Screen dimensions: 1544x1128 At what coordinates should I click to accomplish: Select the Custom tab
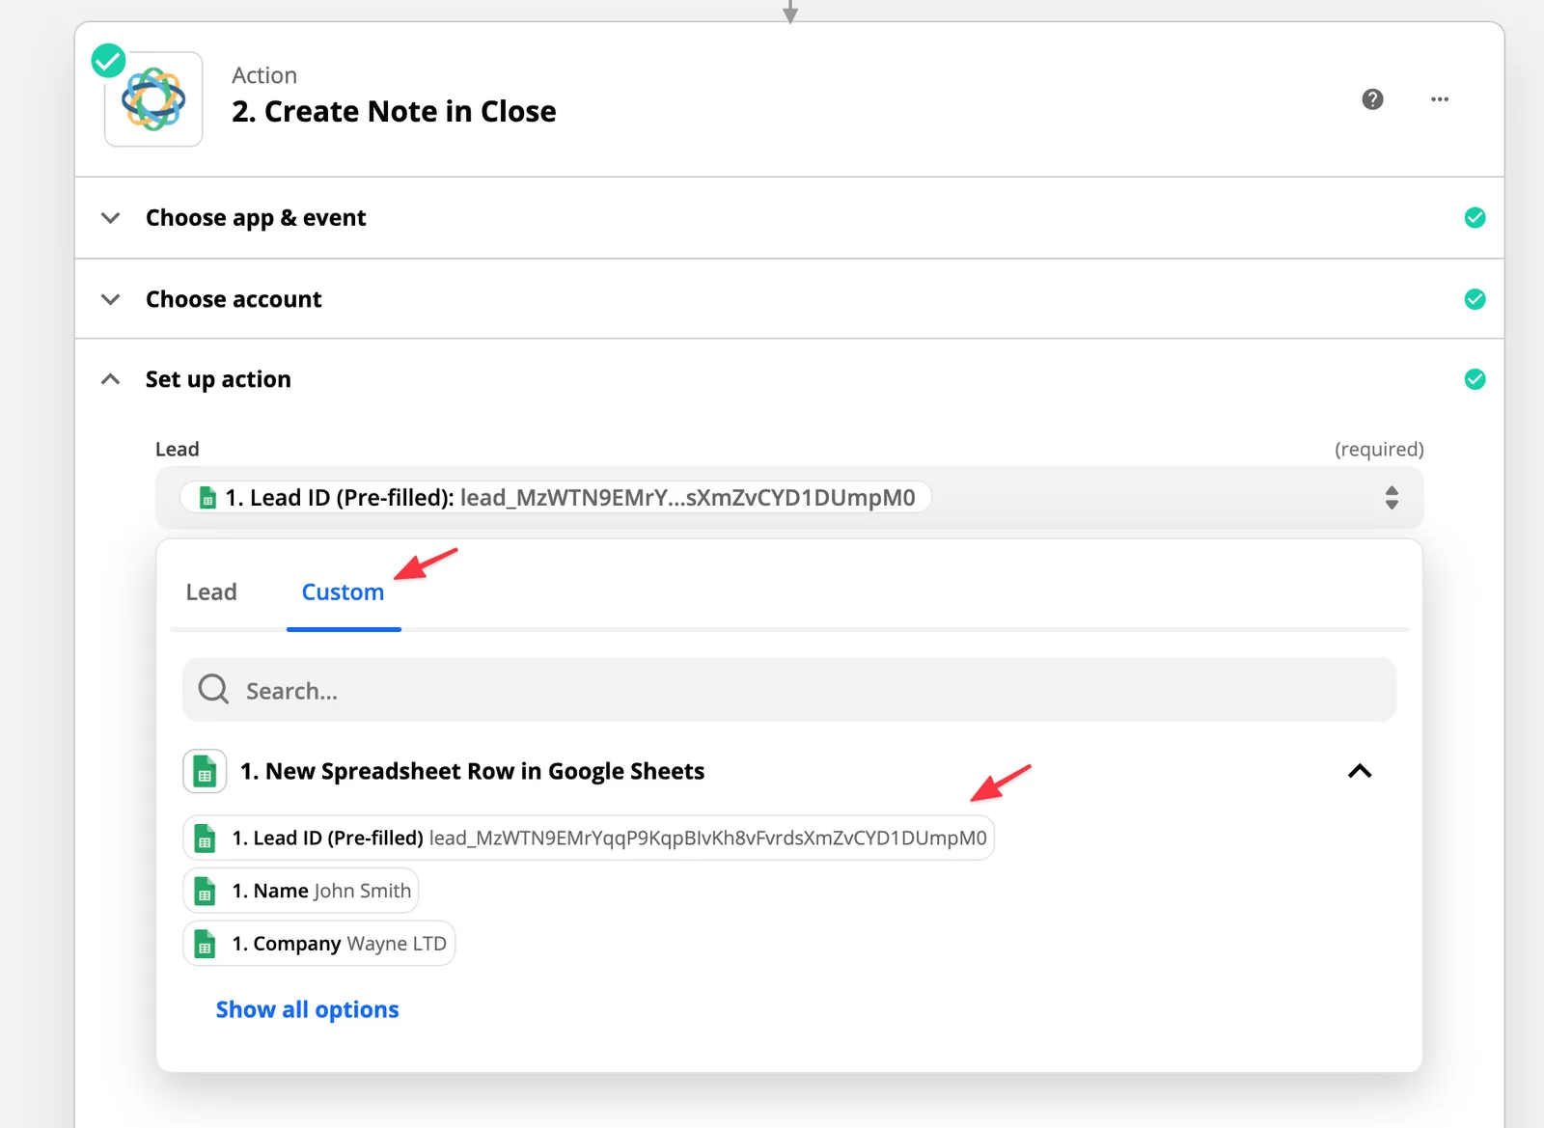[x=343, y=592]
